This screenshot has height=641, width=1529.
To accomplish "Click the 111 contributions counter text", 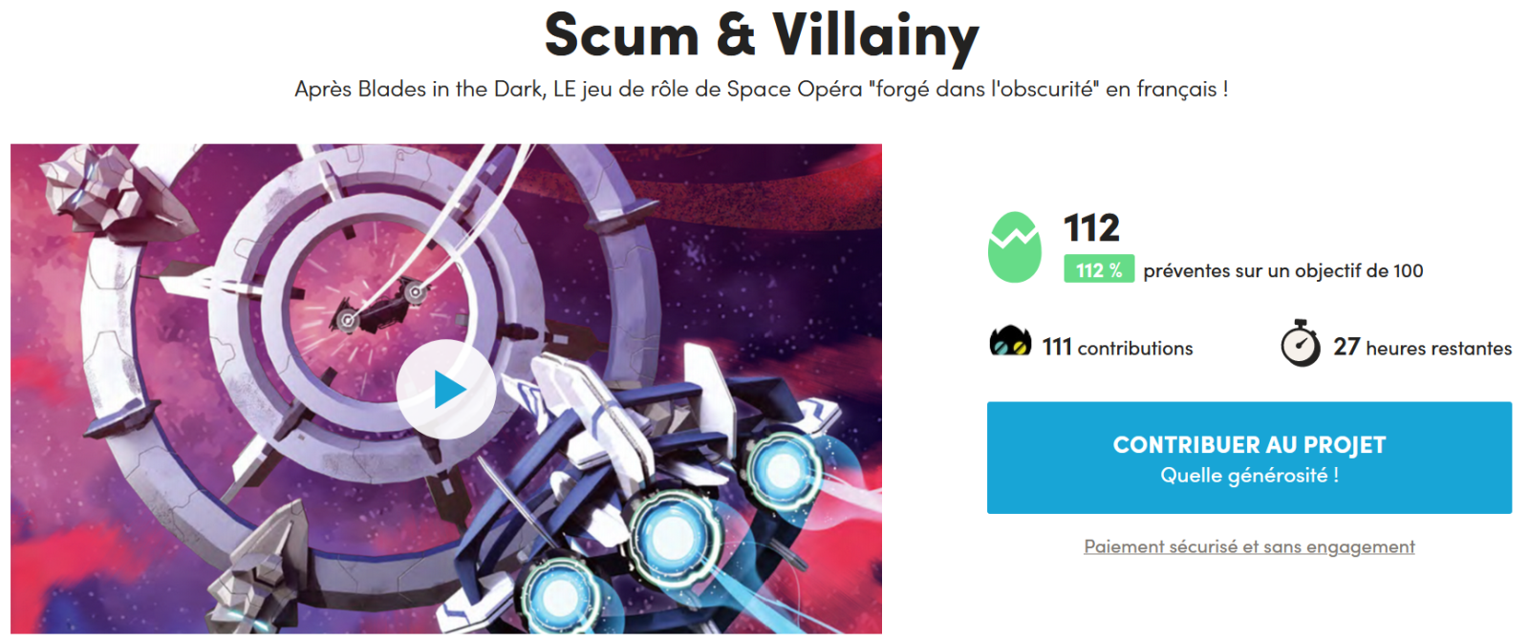I will [1117, 347].
